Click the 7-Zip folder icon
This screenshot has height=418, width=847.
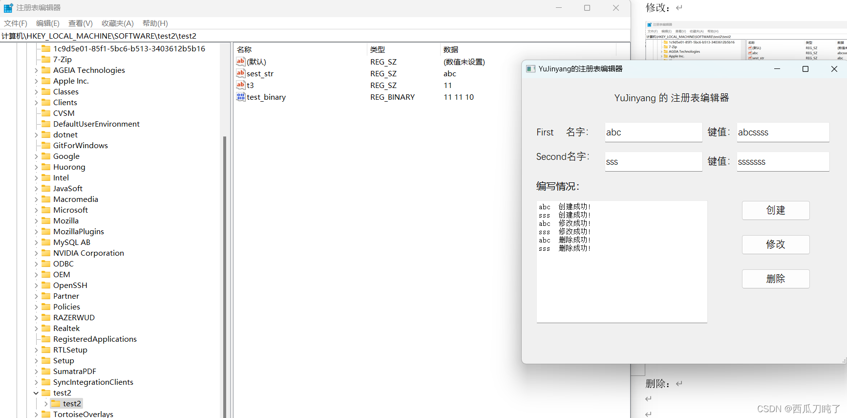coord(46,59)
